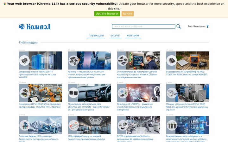
Task: Click the green Update browser button
Action: 107,14
